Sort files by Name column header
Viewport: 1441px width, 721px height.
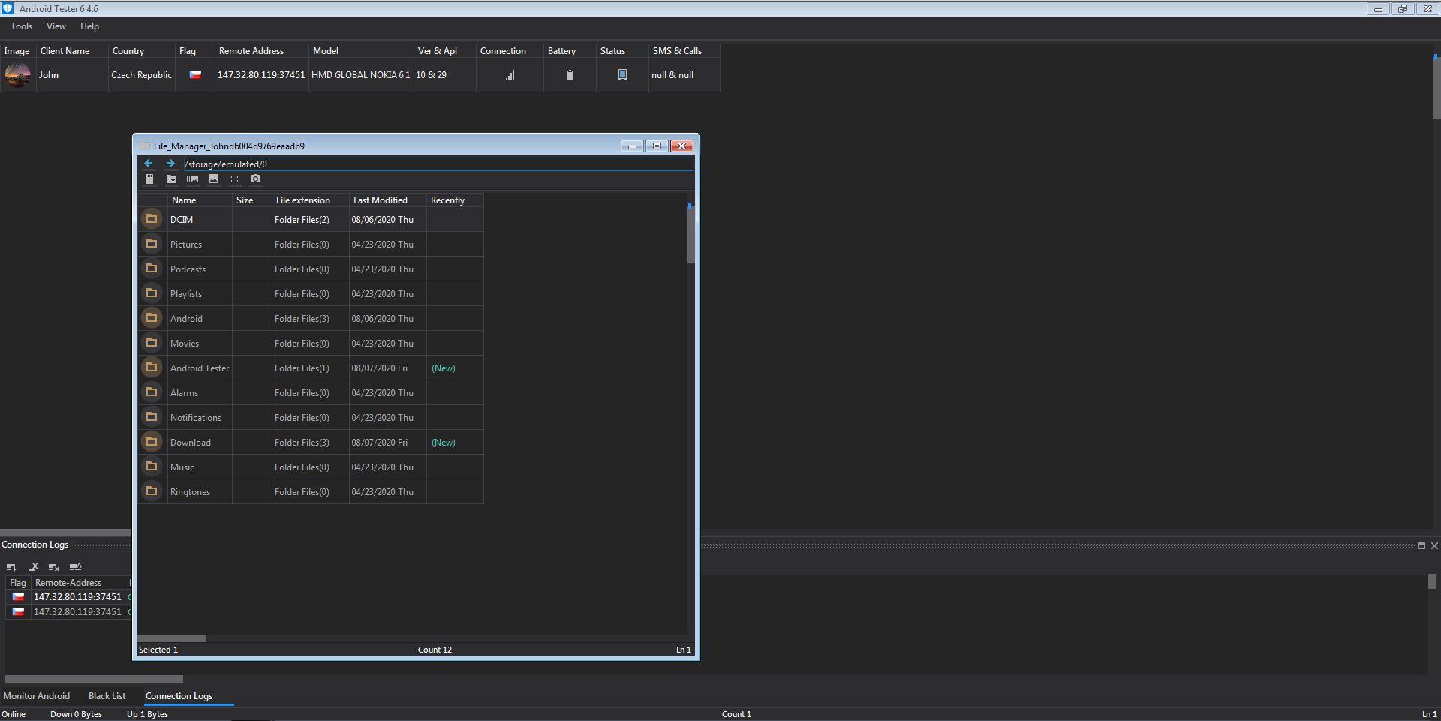click(200, 200)
